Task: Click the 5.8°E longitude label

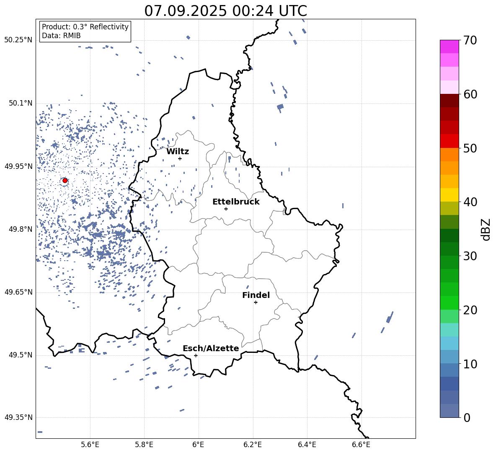Action: point(144,445)
